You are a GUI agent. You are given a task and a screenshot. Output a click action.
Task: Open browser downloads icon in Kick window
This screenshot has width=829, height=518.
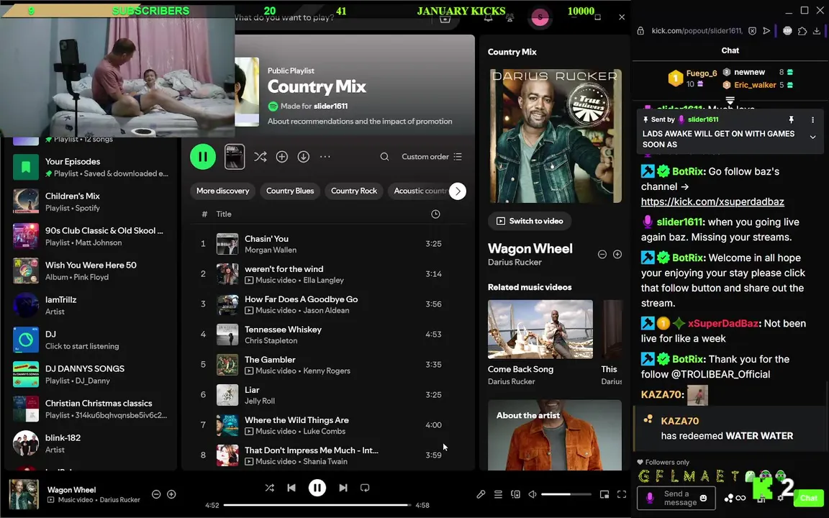click(817, 31)
